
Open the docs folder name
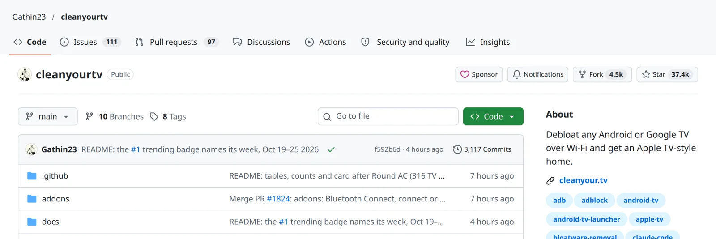pyautogui.click(x=51, y=222)
